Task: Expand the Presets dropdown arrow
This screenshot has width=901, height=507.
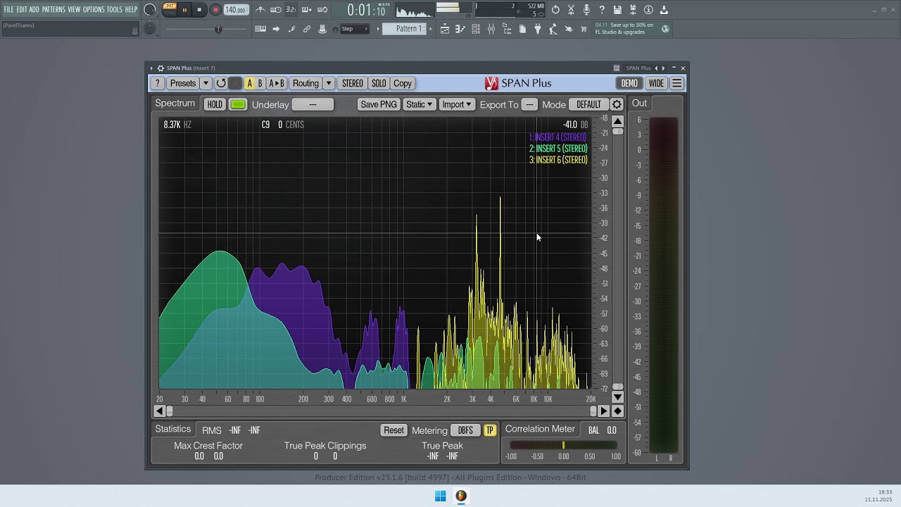Action: point(206,83)
